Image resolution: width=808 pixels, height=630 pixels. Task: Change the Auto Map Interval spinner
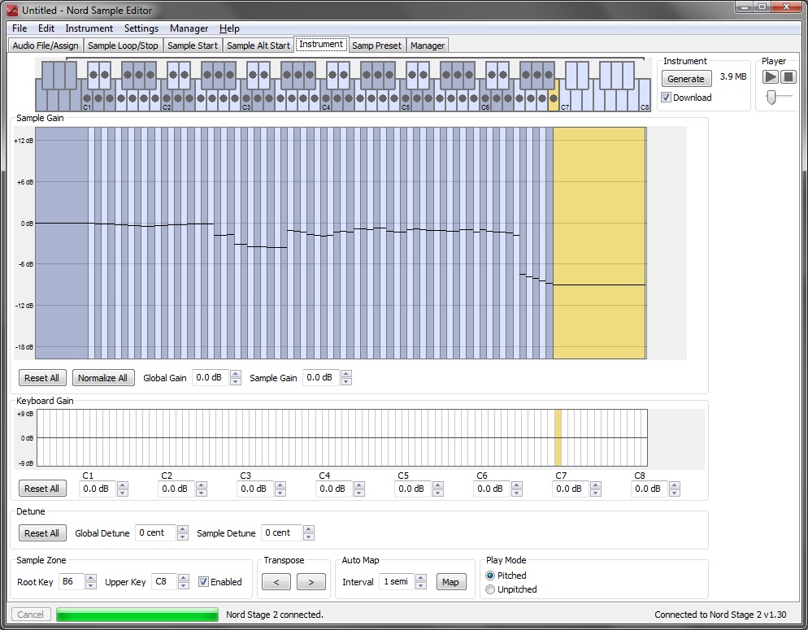coord(421,582)
